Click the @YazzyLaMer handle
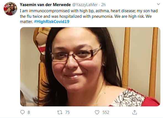The height and width of the screenshot is (118, 163). [x=85, y=5]
